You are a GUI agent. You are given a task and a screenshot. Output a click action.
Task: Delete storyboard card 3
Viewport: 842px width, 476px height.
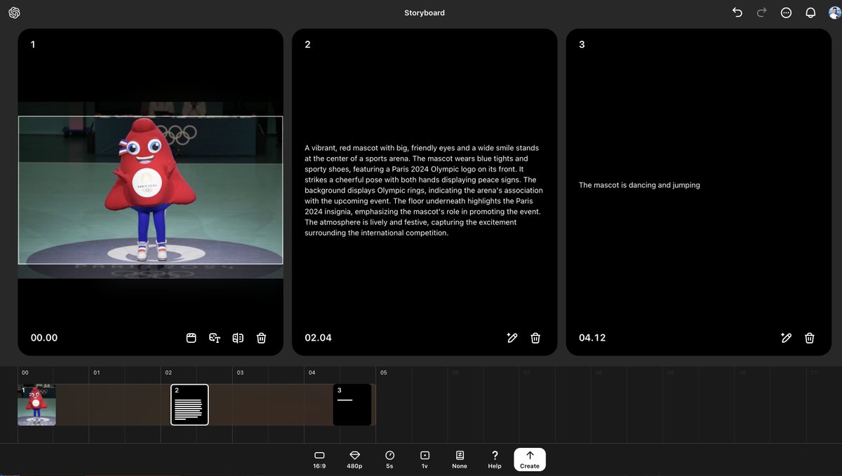tap(810, 338)
